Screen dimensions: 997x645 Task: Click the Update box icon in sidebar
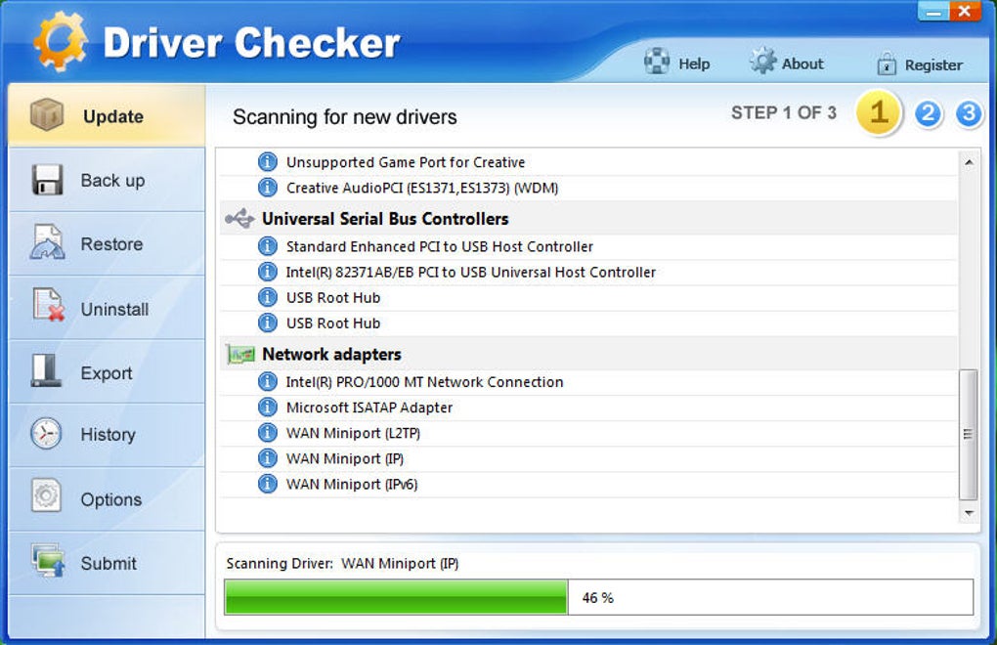[x=46, y=115]
